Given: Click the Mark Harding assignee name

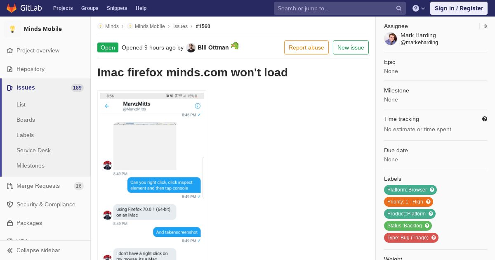Looking at the screenshot, I should 418,35.
